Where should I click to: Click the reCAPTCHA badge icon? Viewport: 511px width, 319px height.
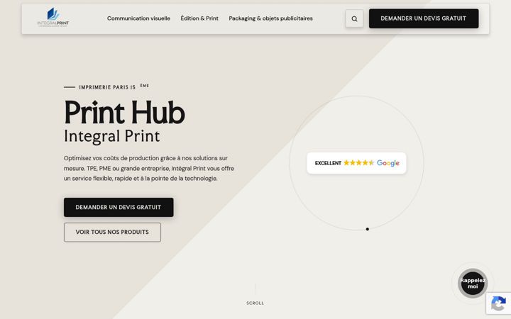tap(499, 303)
